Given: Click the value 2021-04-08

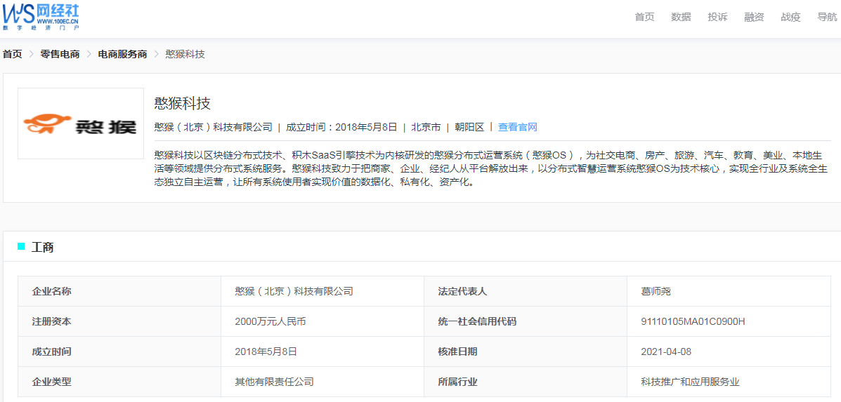Looking at the screenshot, I should click(666, 351).
